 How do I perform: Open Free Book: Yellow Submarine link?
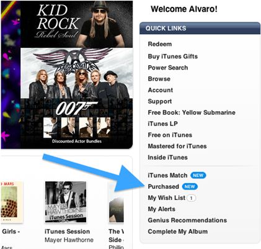(192, 112)
